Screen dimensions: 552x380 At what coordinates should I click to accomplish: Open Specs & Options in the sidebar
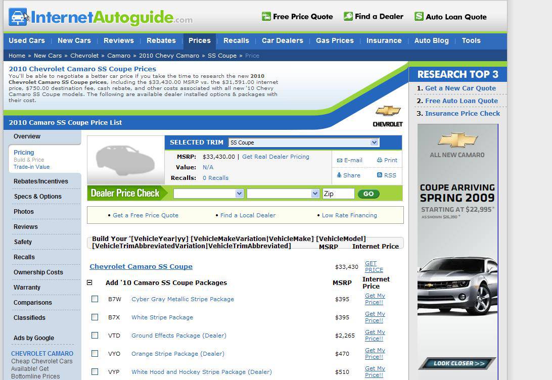(38, 197)
